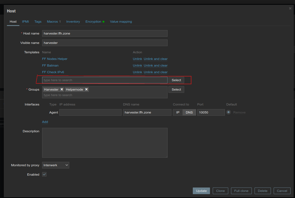The height and width of the screenshot is (198, 295).
Task: Close the Host dialog with X
Action: click(290, 9)
